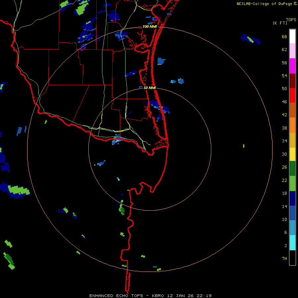Click the 12 JAN 26 date text
This screenshot has height=298, width=298.
pyautogui.click(x=181, y=296)
